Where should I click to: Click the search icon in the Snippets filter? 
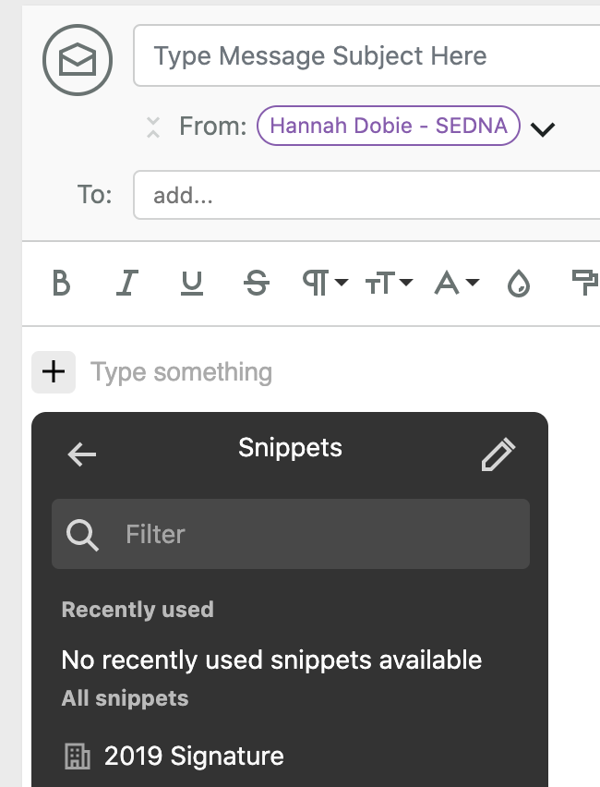[82, 534]
